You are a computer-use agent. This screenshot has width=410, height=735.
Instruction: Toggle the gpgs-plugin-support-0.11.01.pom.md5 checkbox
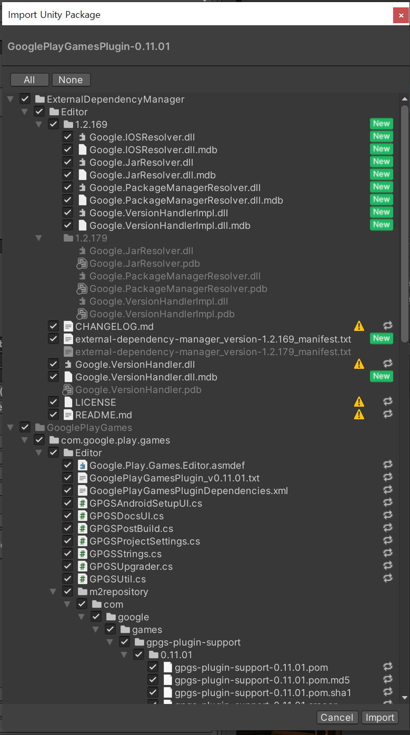[x=153, y=680]
